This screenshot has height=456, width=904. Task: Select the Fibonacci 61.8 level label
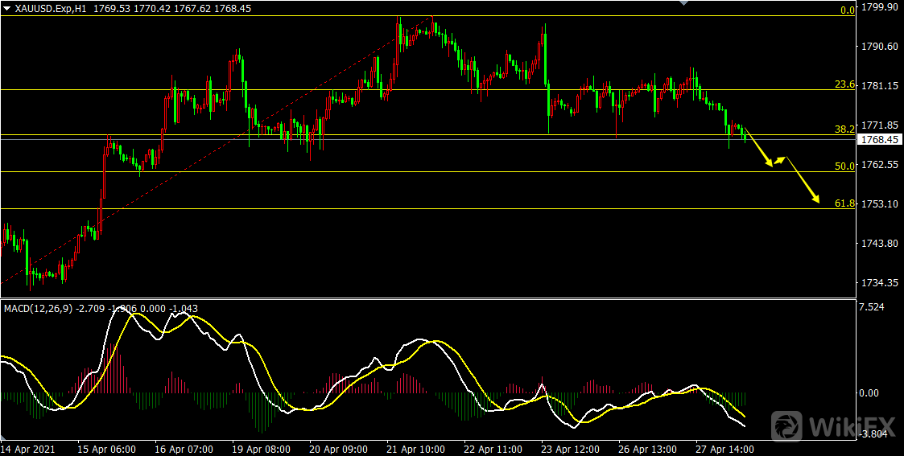click(844, 203)
